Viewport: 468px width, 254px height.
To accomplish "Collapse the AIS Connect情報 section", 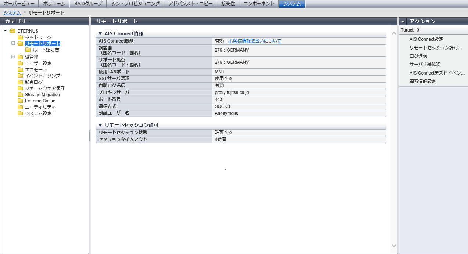I will tap(100, 33).
